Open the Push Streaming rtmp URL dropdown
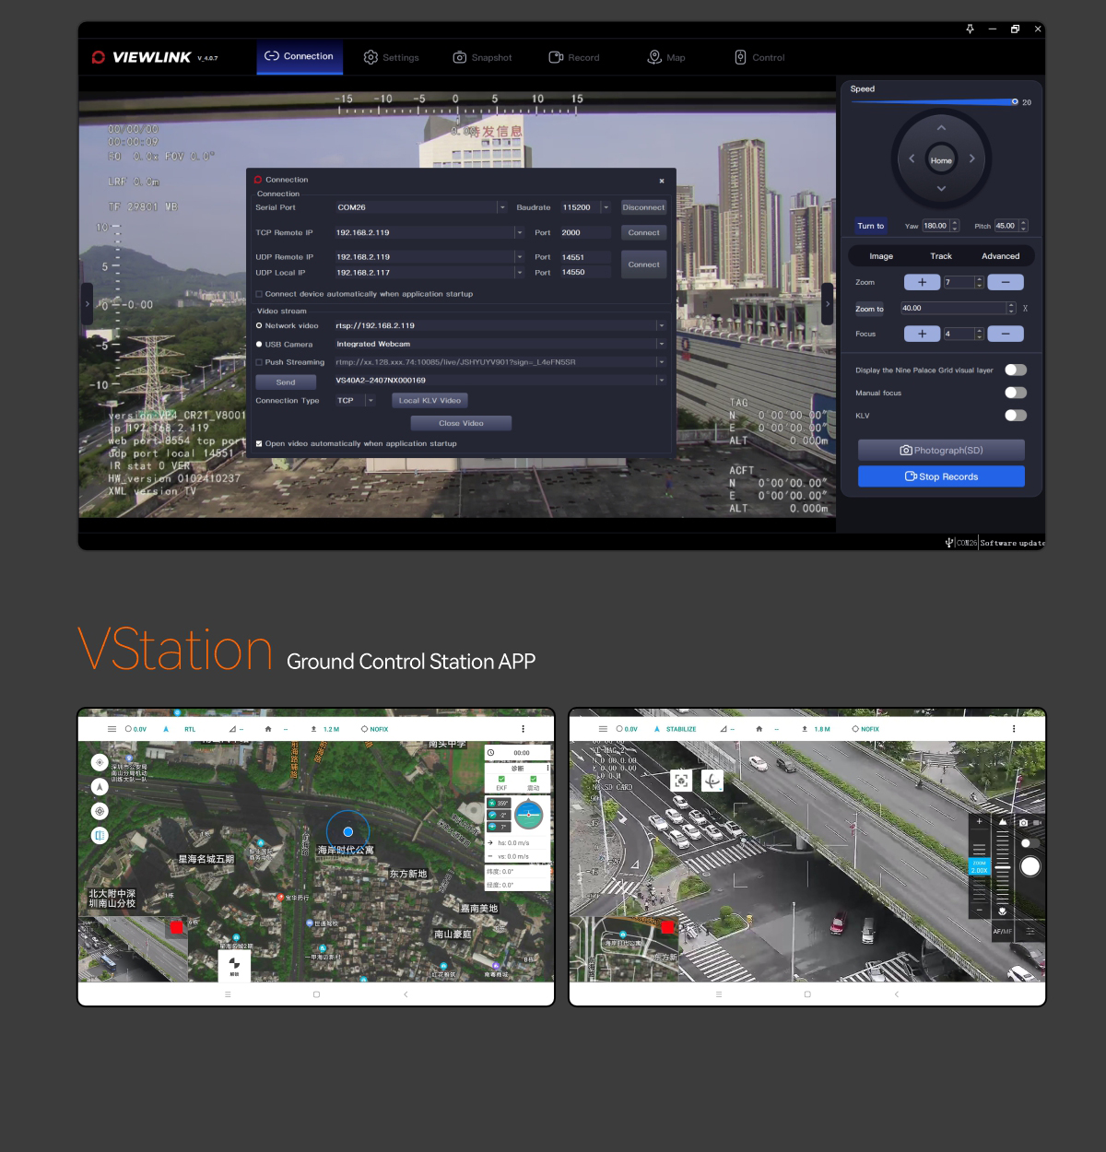 click(x=661, y=362)
